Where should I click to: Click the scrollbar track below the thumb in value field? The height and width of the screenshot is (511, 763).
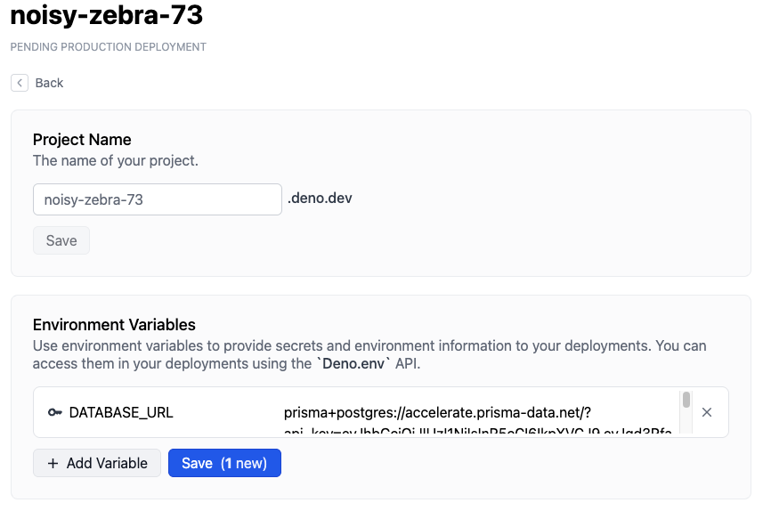click(686, 424)
